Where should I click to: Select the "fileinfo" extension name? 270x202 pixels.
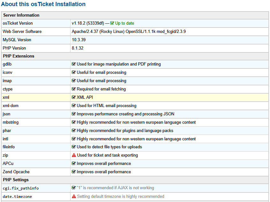tap(9, 147)
